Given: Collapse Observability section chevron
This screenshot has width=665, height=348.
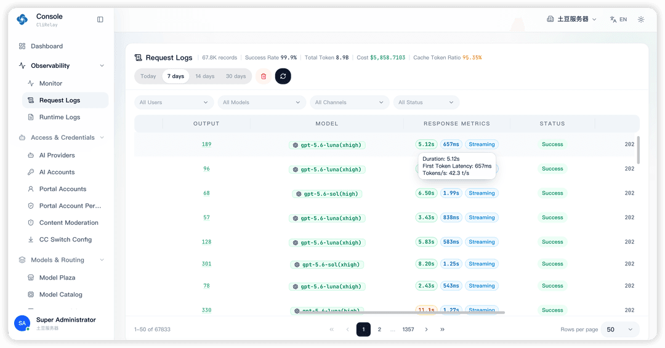Looking at the screenshot, I should [102, 66].
